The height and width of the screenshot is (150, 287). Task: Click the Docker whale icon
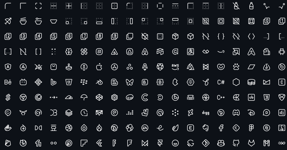click(8, 128)
